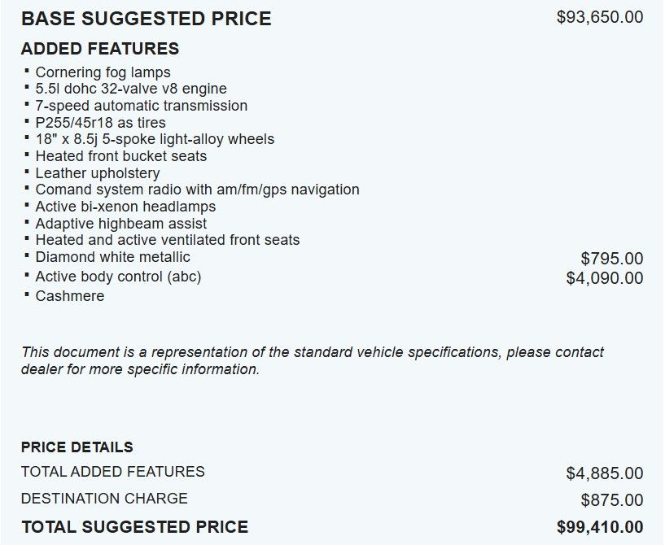This screenshot has width=665, height=545.
Task: Click the Adaptive highbeam assist item
Action: tap(121, 224)
